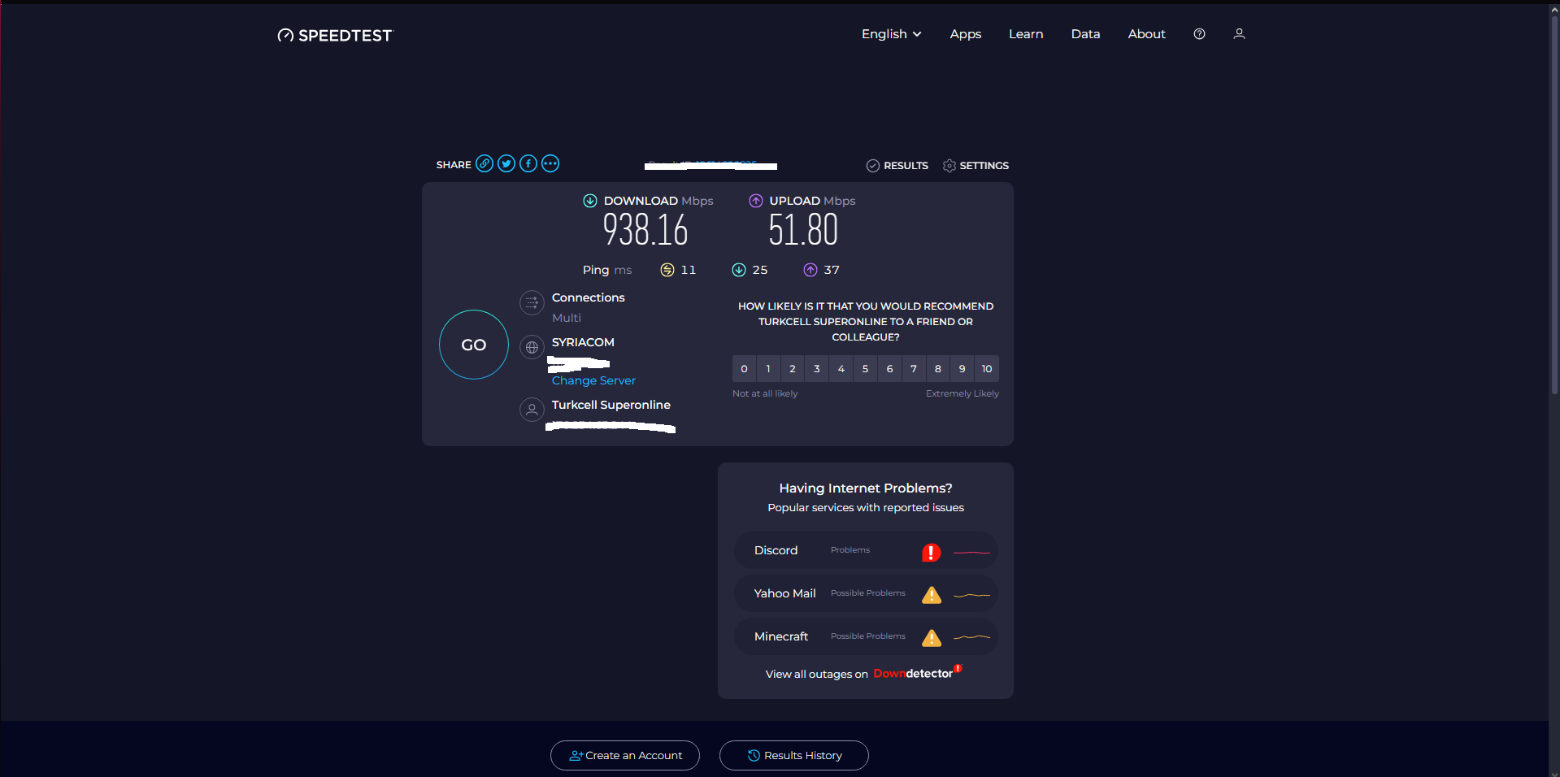Rate recommendation 3
The height and width of the screenshot is (777, 1560).
click(817, 368)
